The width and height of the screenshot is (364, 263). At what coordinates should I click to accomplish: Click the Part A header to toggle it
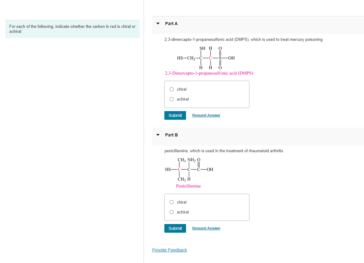point(171,23)
